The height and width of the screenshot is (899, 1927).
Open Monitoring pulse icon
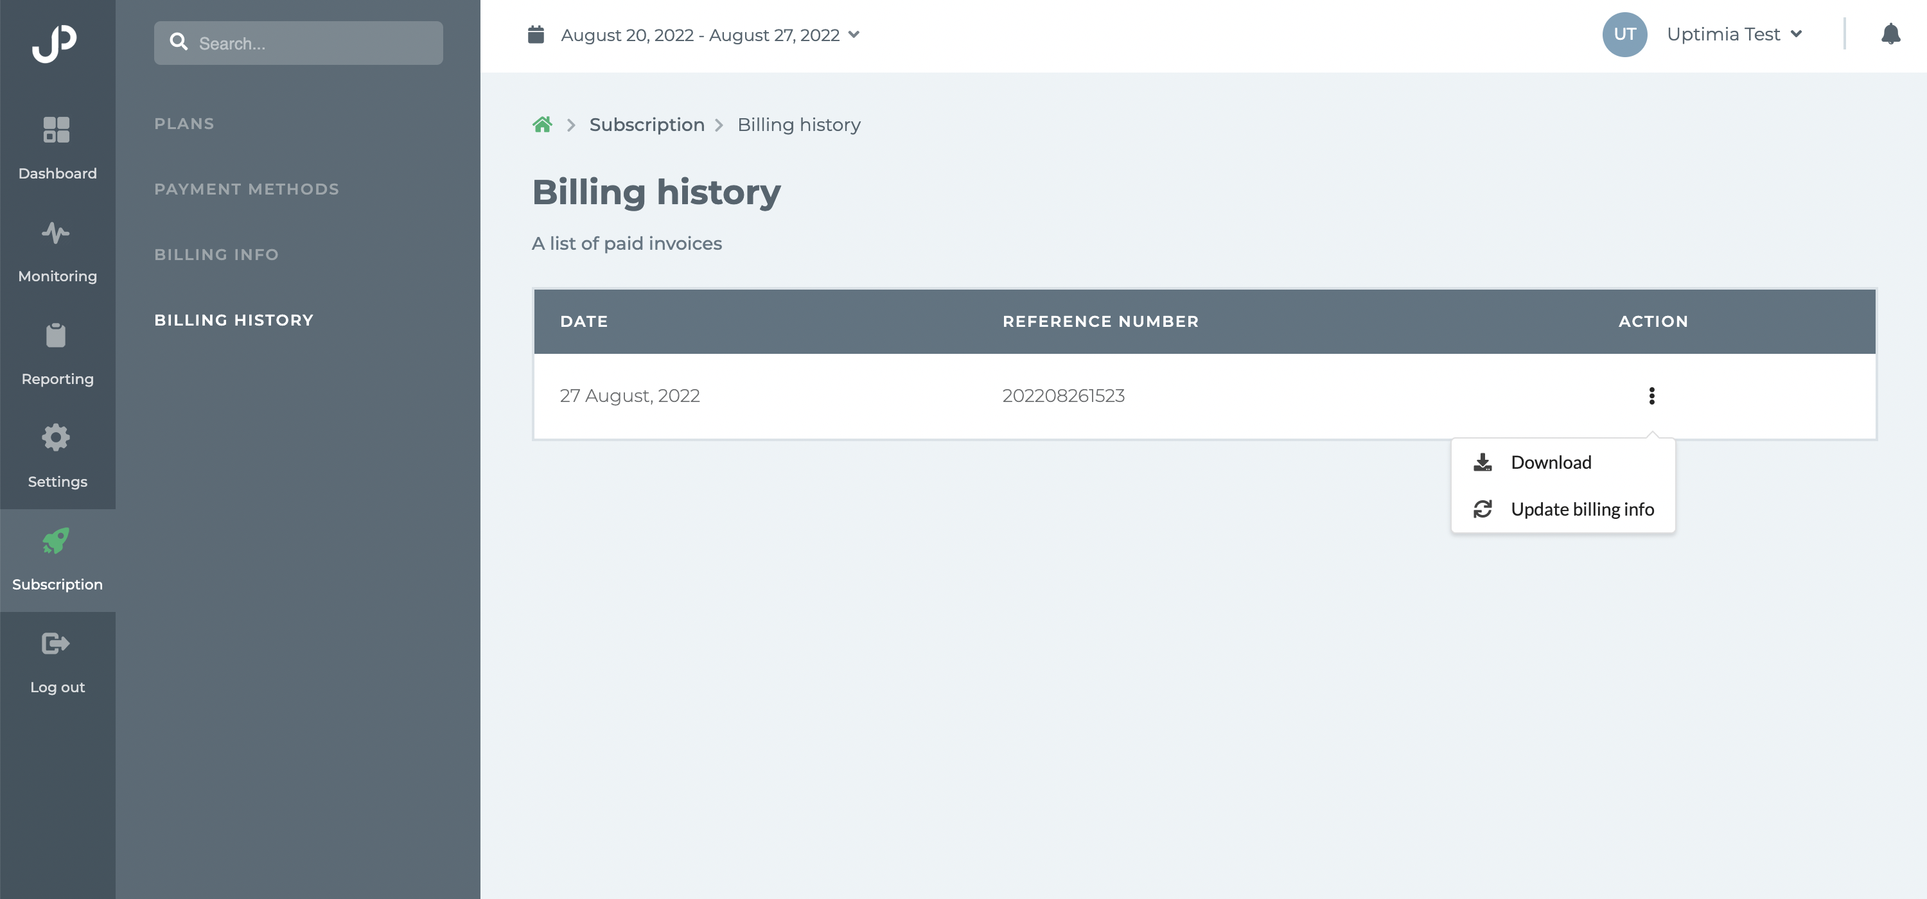(56, 232)
